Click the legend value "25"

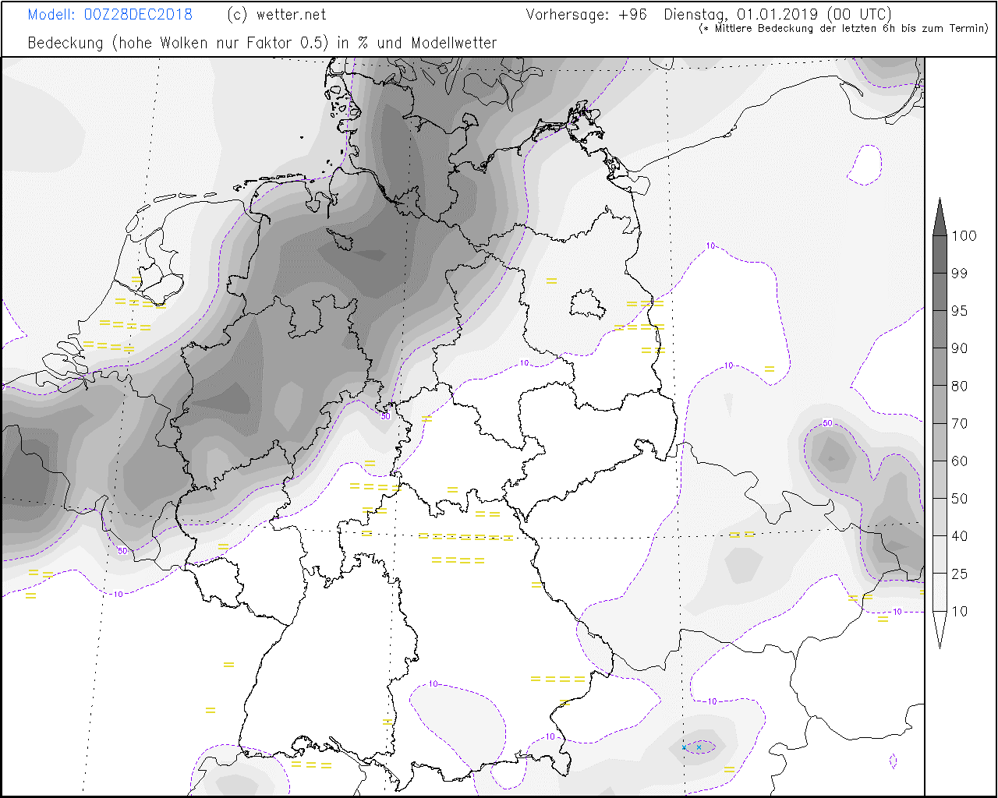click(960, 574)
